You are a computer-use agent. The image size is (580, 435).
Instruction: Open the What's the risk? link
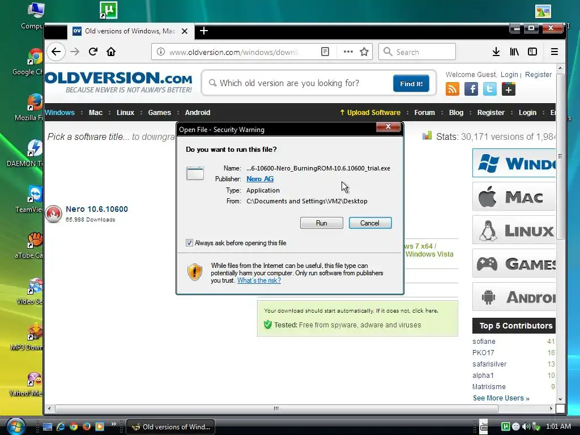coord(259,280)
